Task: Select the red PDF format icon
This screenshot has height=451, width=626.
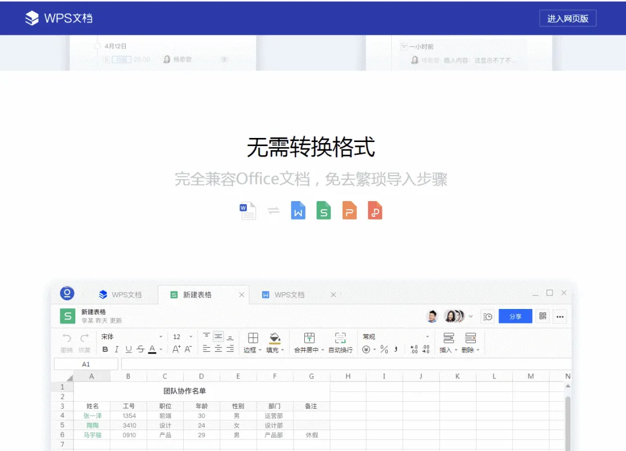Action: tap(375, 210)
